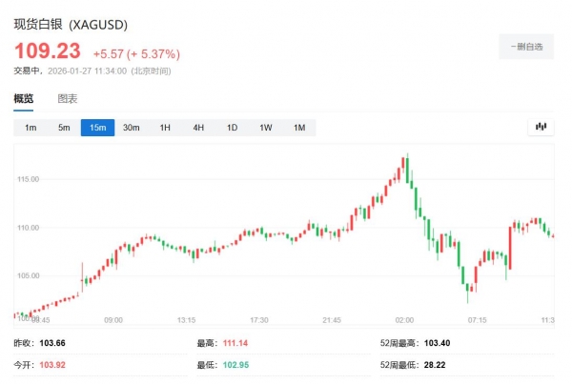Open the candlestick chart type icon
Image resolution: width=572 pixels, height=384 pixels.
[x=541, y=127]
